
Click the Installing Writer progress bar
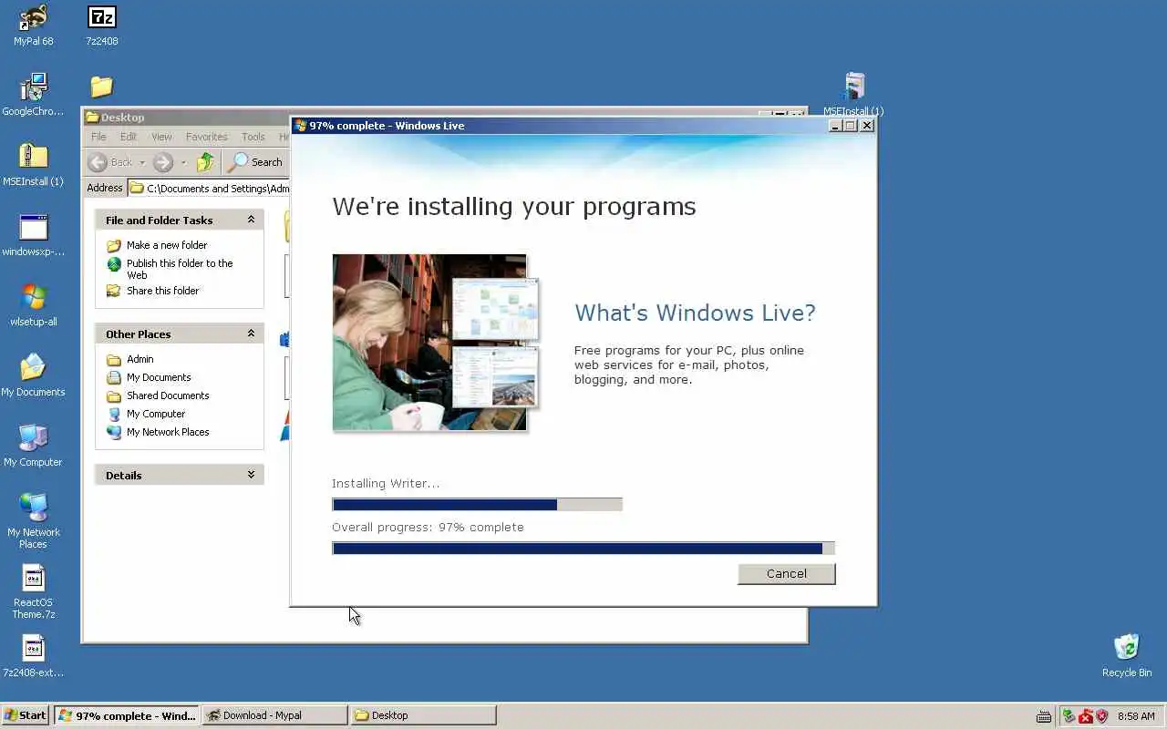tap(477, 505)
